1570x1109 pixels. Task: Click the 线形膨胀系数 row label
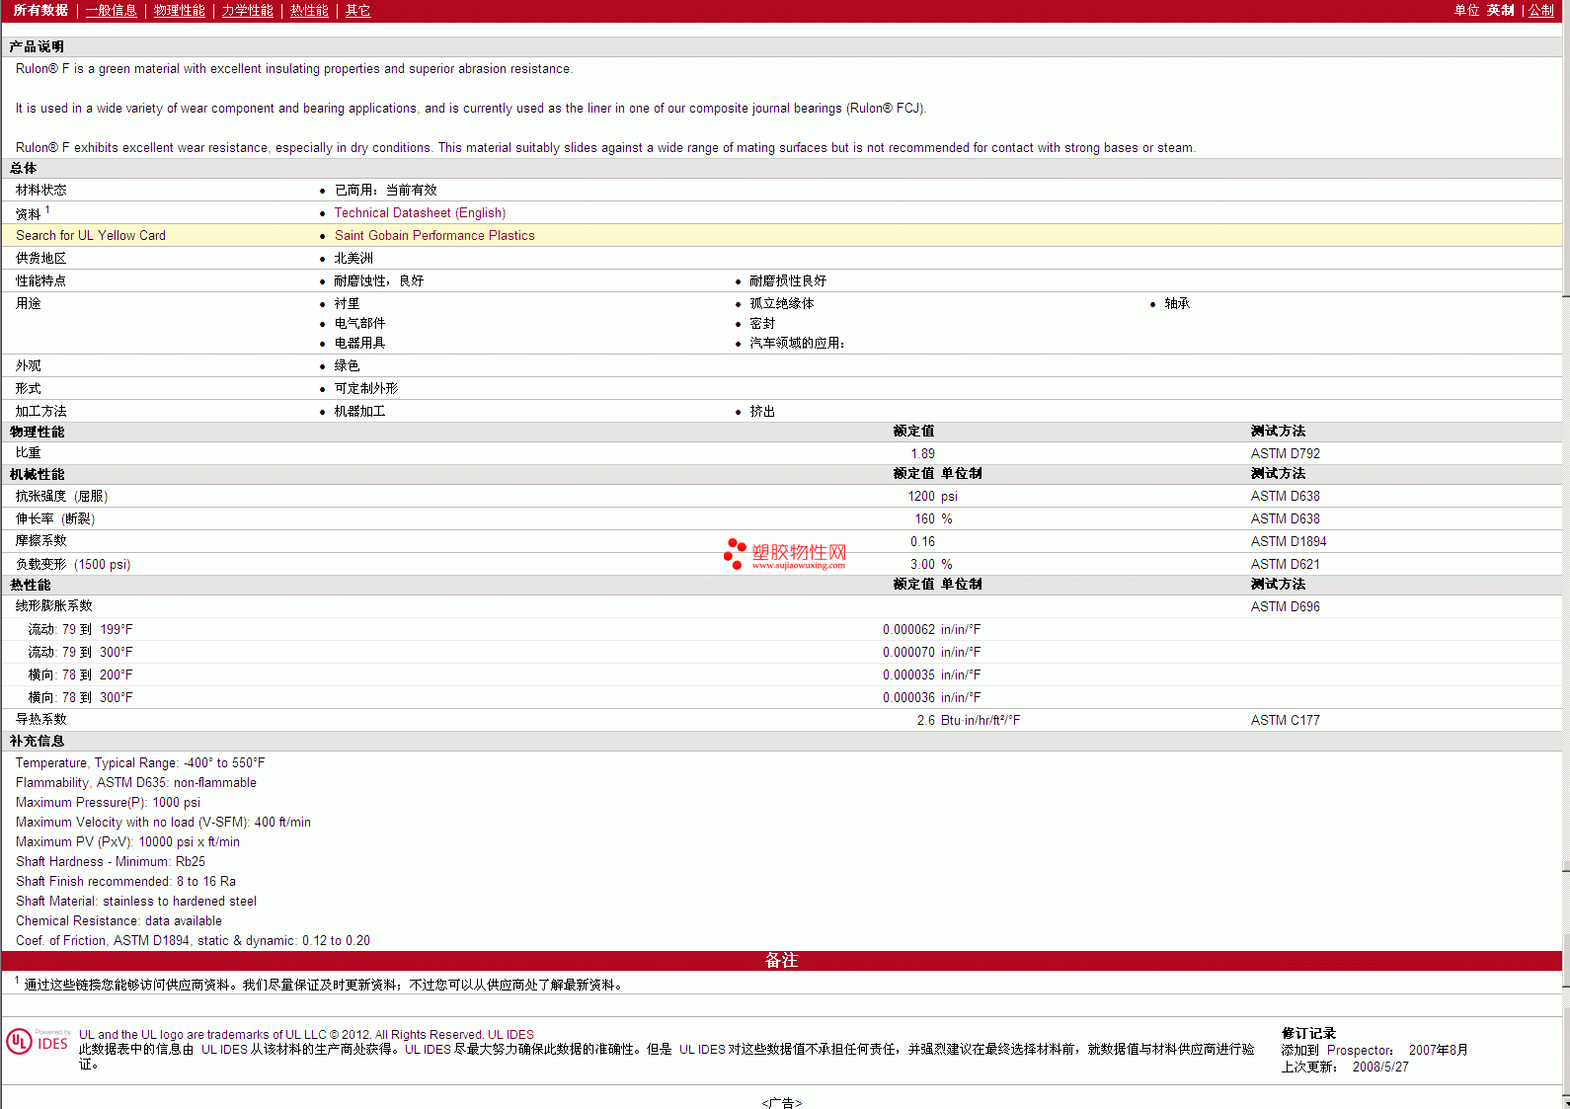53,605
